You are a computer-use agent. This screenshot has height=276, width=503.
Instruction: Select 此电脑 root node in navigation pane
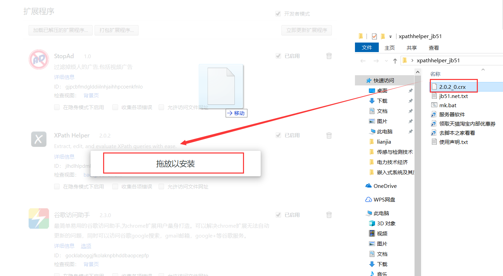[x=381, y=213]
